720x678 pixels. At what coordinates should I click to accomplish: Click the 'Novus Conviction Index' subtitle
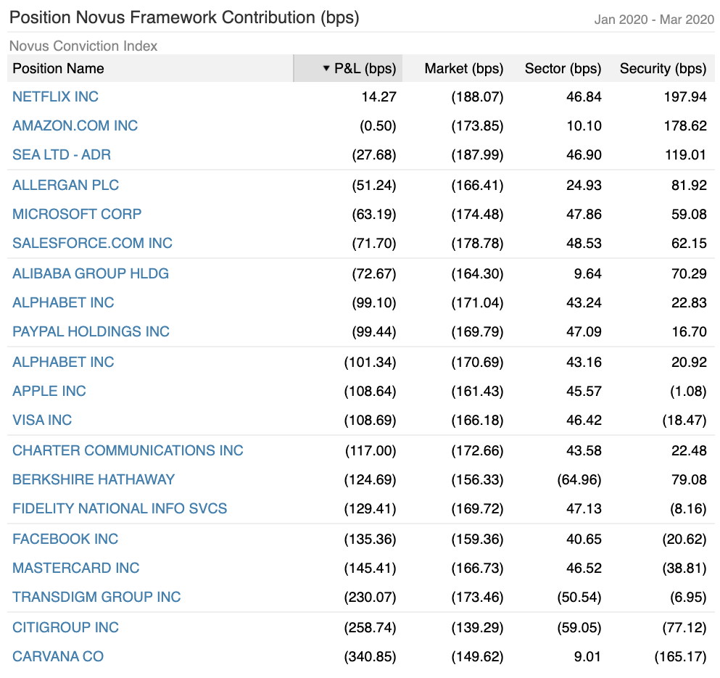[x=83, y=46]
